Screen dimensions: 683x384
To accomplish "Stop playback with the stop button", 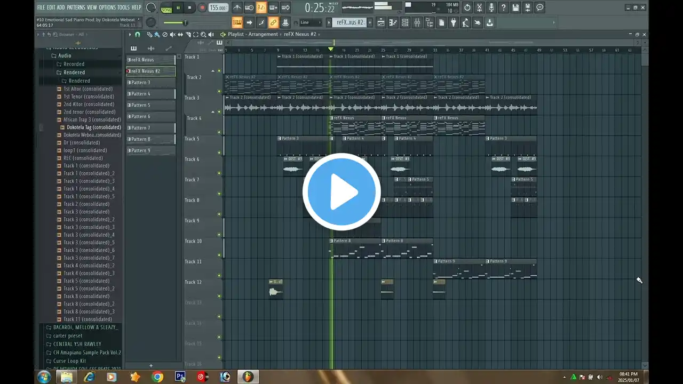I will tap(189, 7).
